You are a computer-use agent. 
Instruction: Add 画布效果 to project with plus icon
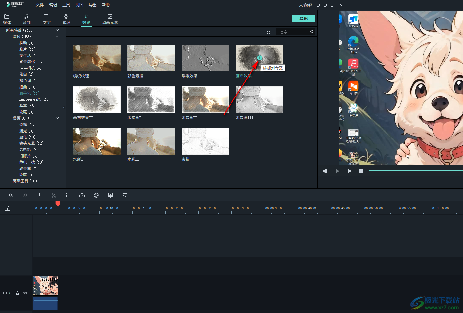point(260,58)
